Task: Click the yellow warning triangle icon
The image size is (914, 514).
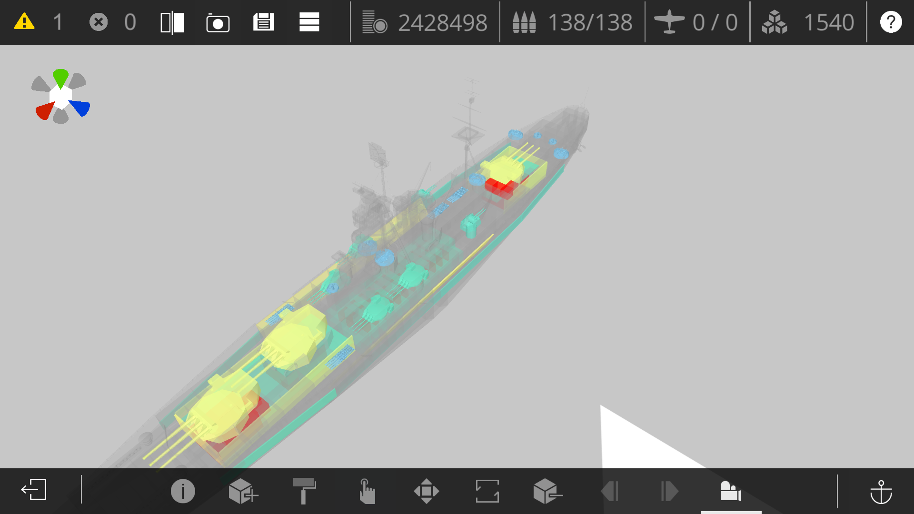Action: [24, 22]
